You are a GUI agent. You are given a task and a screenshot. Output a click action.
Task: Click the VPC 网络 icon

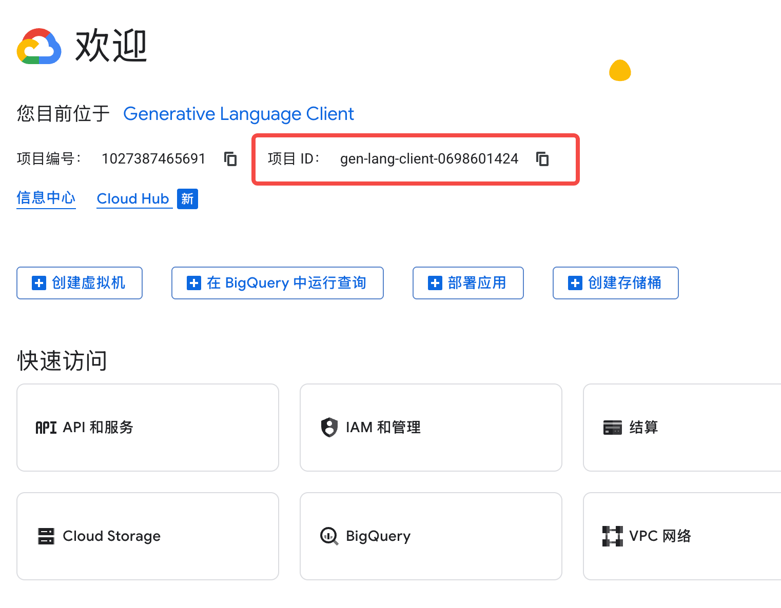tap(612, 536)
